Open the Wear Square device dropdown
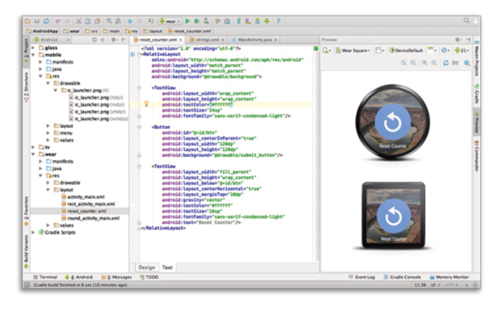This screenshot has width=502, height=310. [353, 51]
